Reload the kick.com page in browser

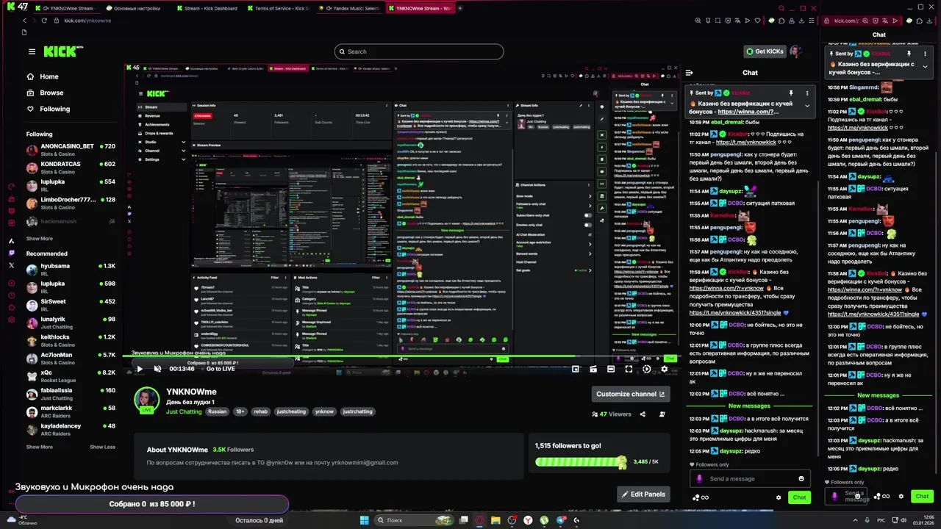(x=44, y=21)
